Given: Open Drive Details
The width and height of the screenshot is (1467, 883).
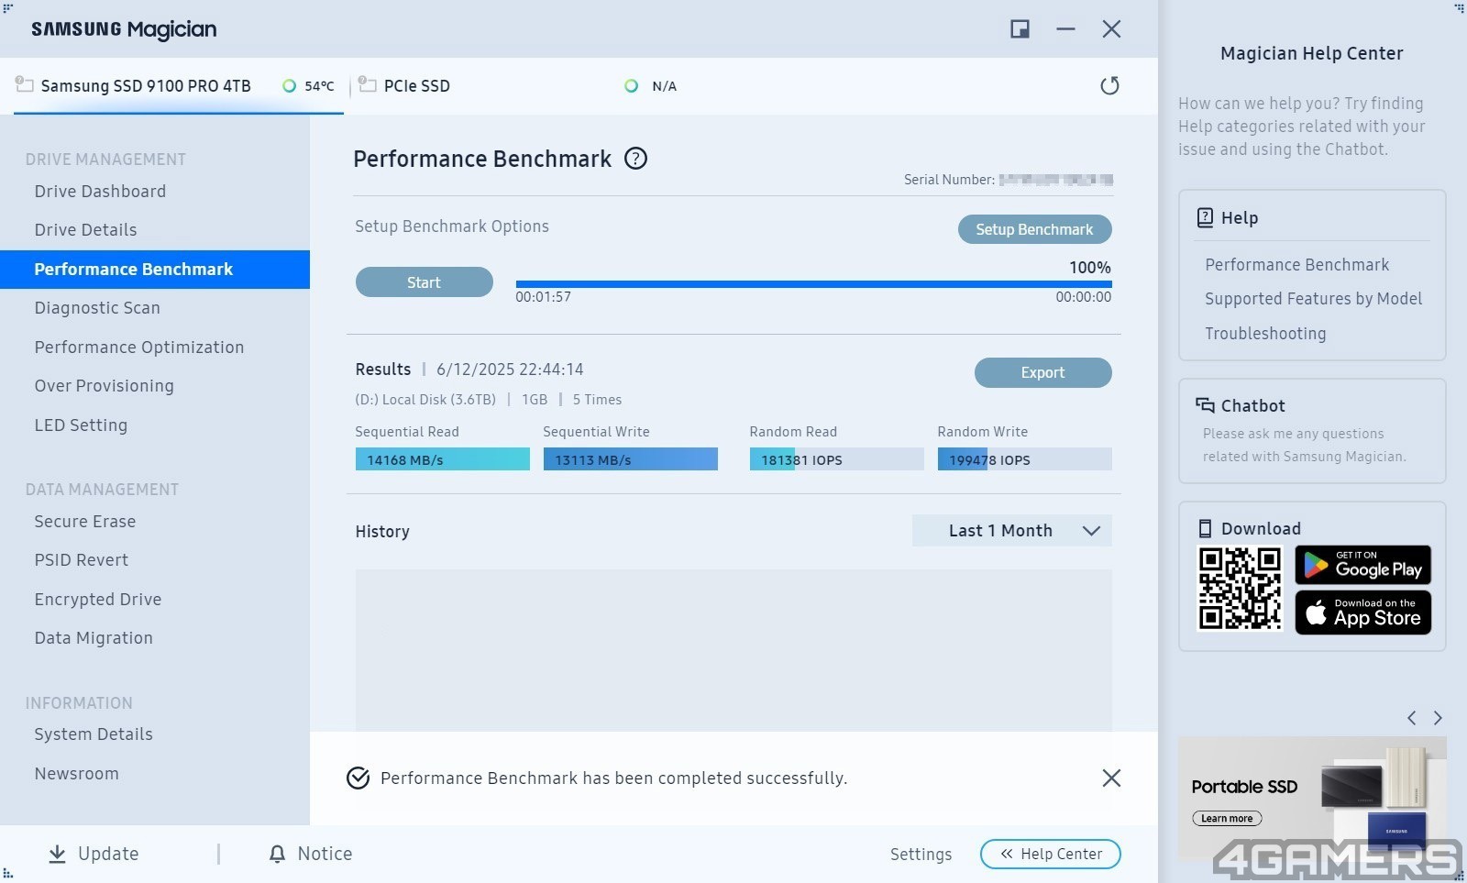Looking at the screenshot, I should point(85,230).
